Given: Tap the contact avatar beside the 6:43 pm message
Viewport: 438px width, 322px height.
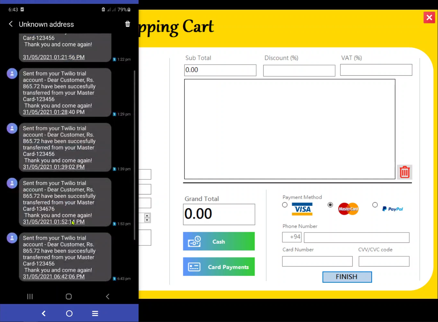Looking at the screenshot, I should coord(12,238).
